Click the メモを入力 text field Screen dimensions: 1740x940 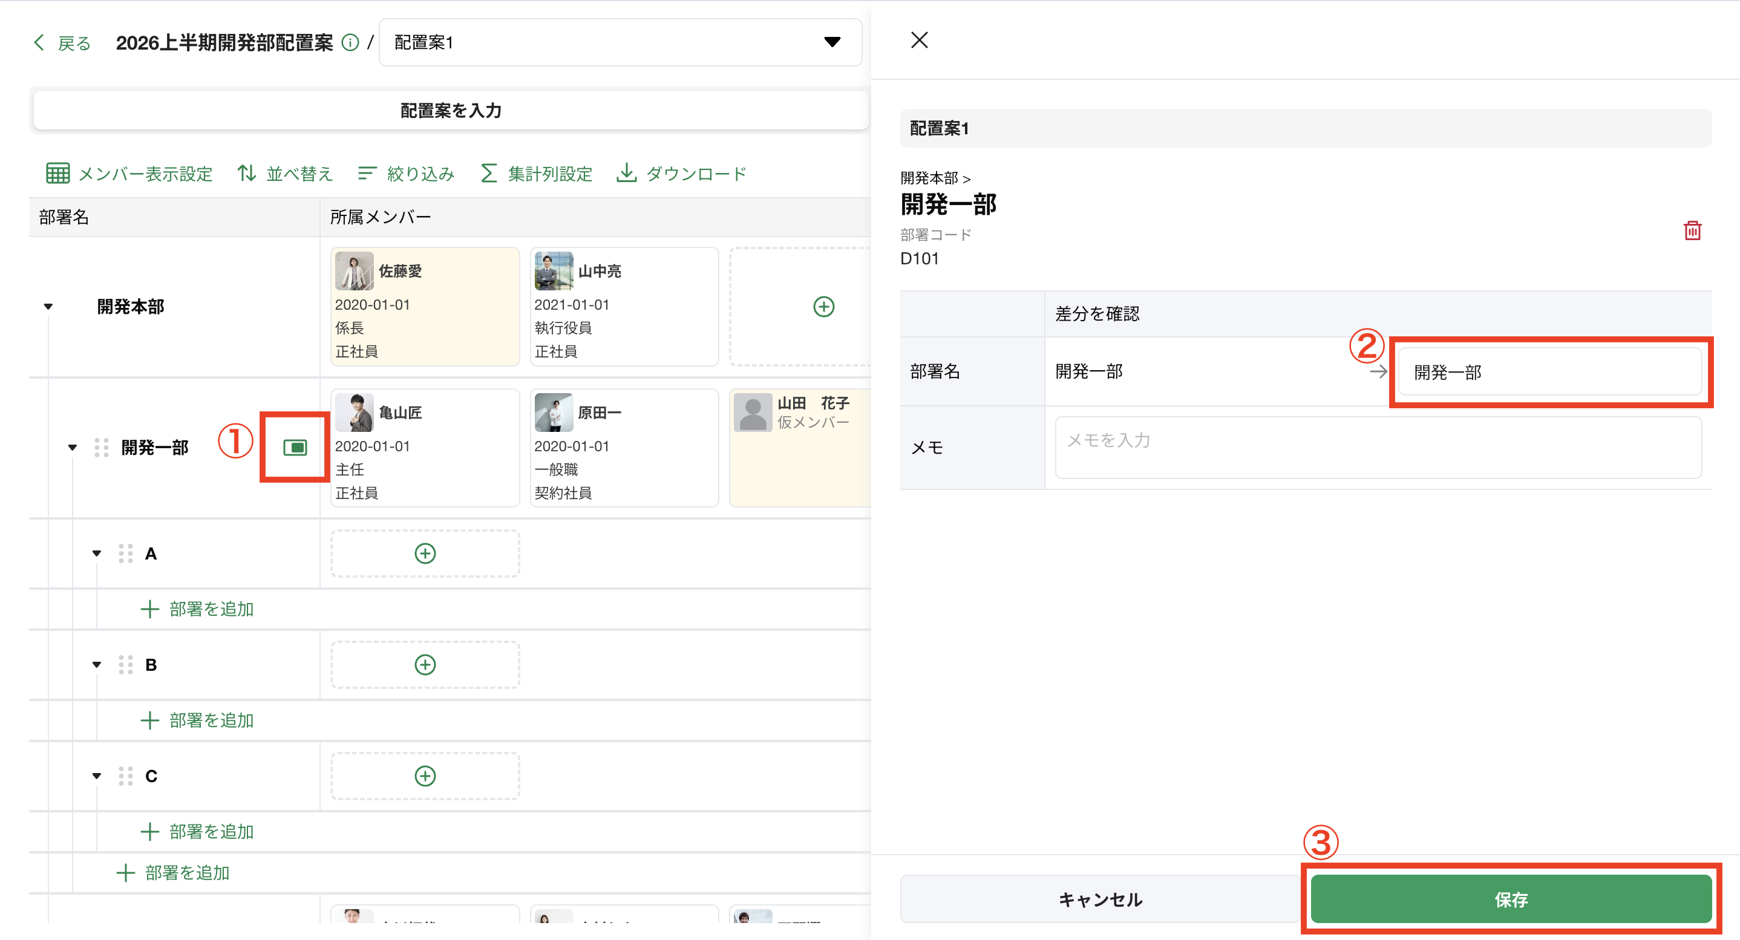(x=1377, y=447)
